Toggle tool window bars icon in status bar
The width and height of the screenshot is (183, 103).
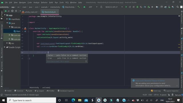click(2, 95)
